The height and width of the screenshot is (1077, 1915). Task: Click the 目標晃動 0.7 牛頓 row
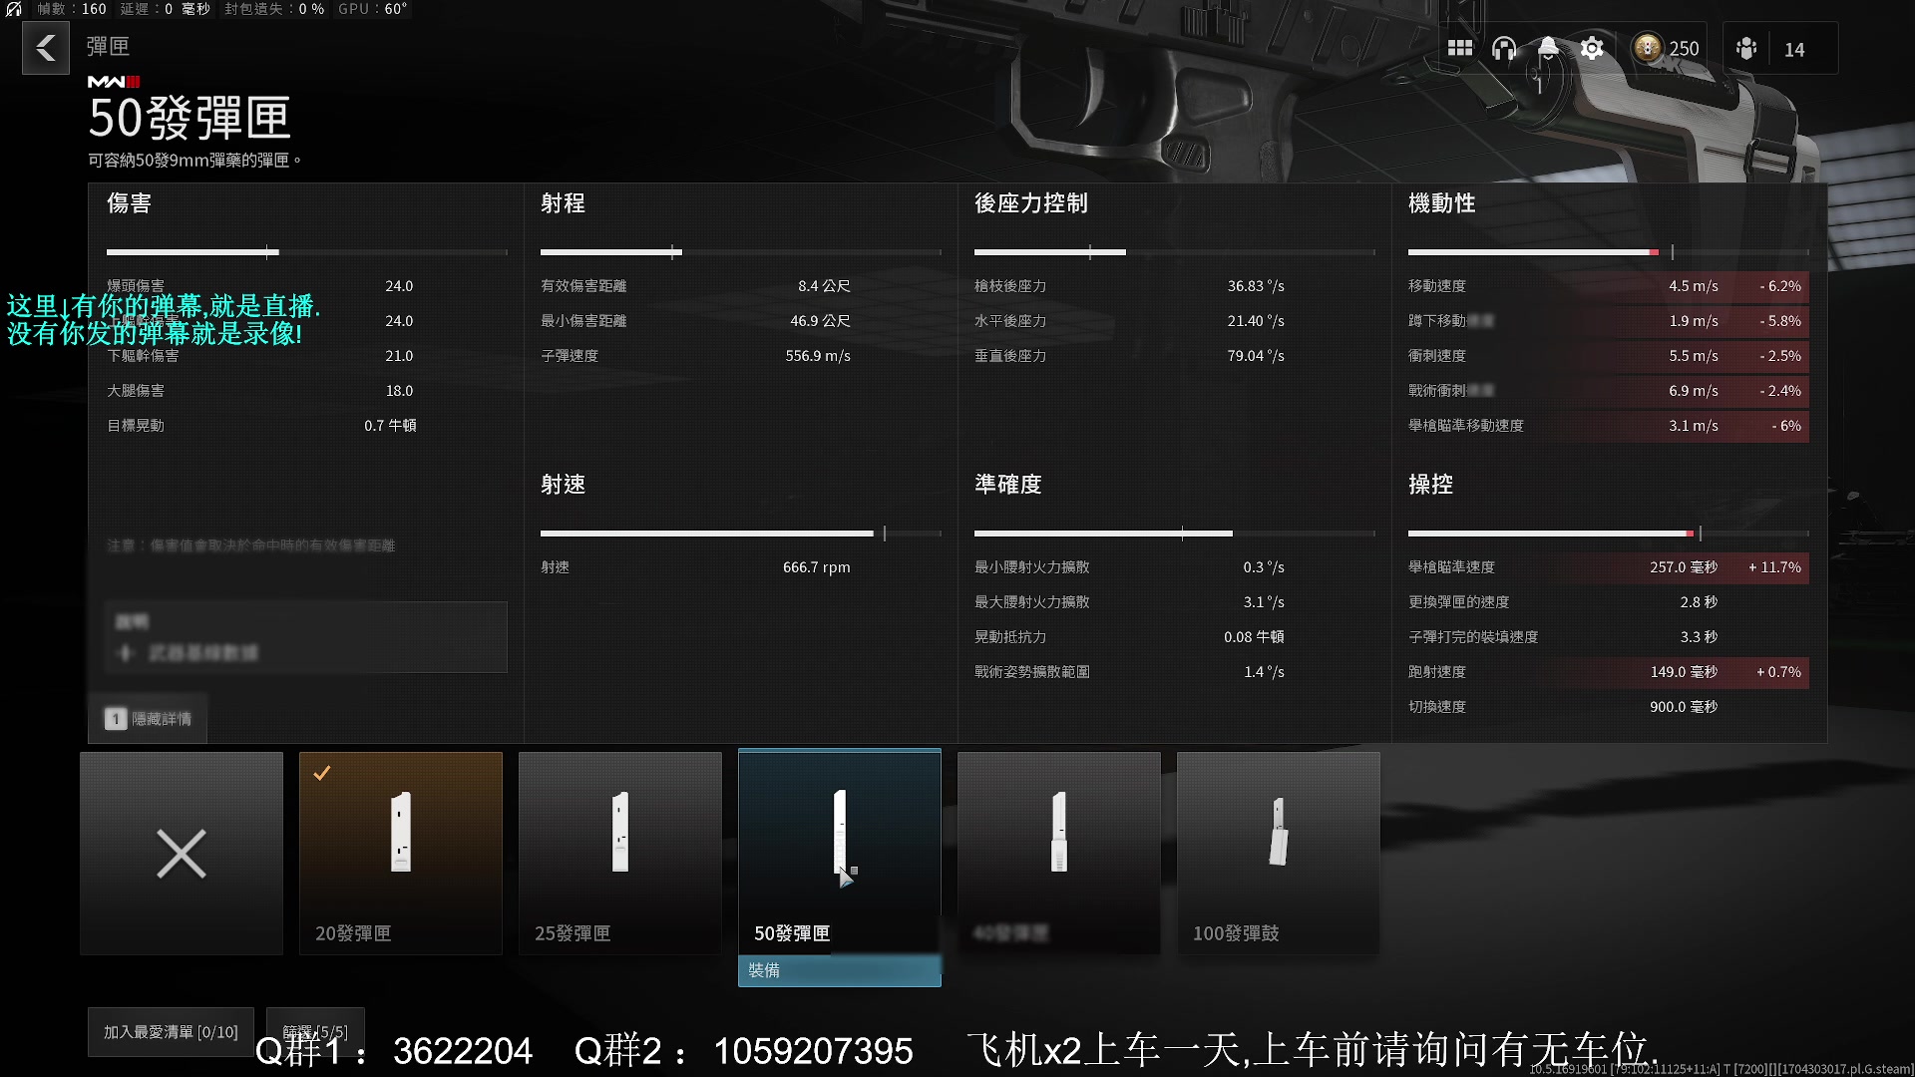261,426
